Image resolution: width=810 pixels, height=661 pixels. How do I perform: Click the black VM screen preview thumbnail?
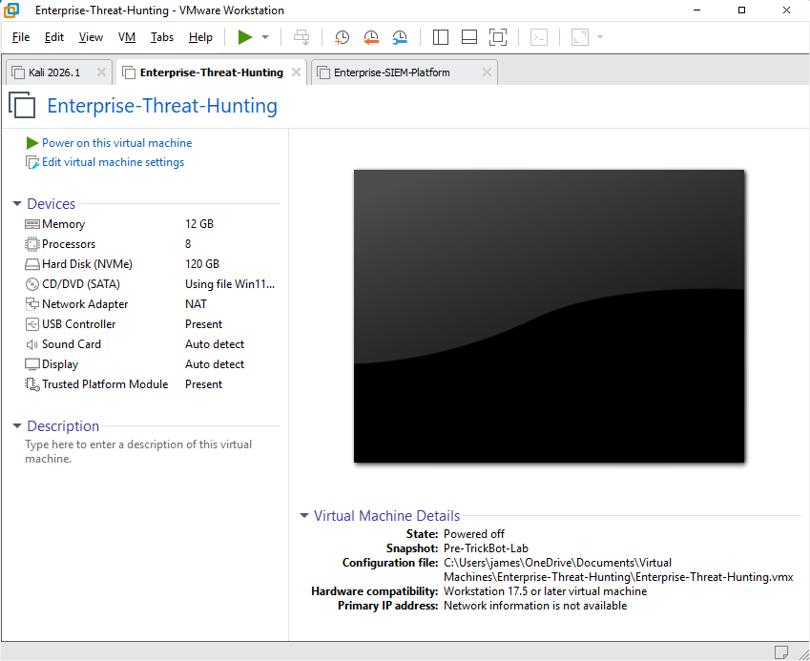pyautogui.click(x=550, y=316)
